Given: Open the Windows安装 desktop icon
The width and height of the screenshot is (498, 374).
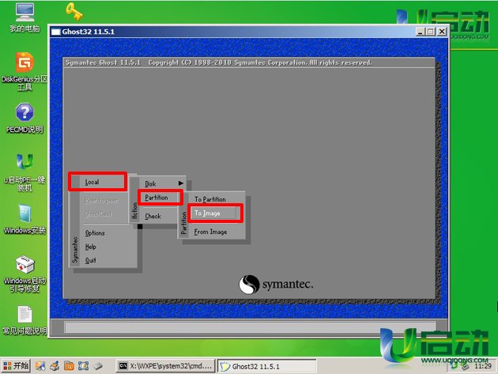Looking at the screenshot, I should 25,219.
